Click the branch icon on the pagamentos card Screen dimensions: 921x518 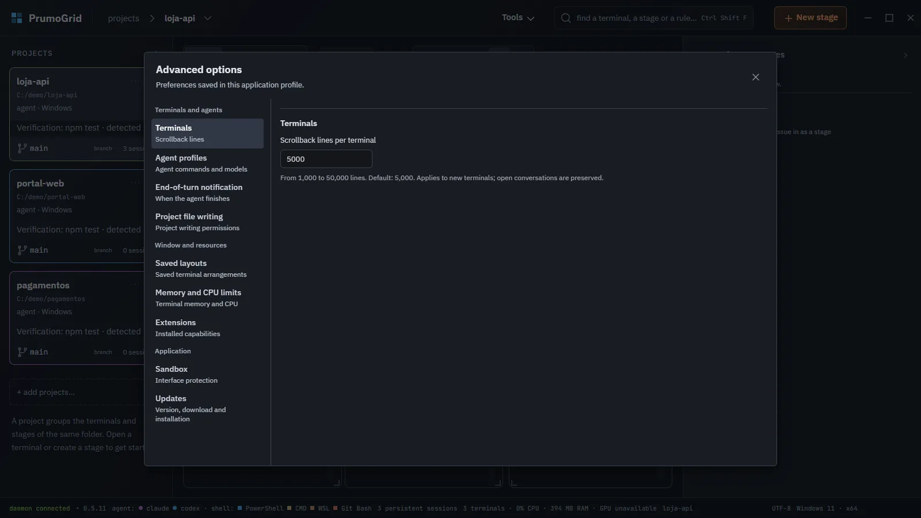coord(22,352)
